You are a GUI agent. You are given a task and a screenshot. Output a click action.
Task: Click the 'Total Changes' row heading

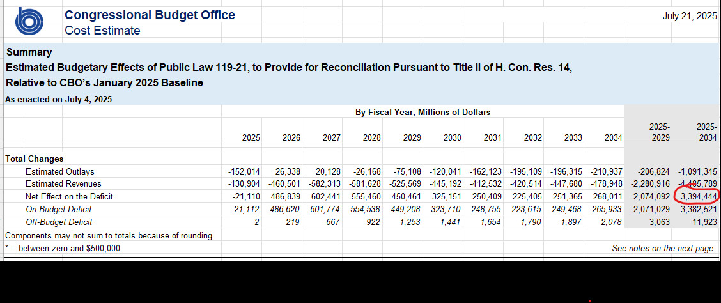click(x=34, y=159)
